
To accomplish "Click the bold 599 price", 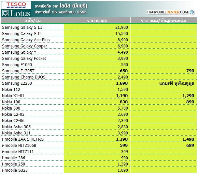I will 124,145.
